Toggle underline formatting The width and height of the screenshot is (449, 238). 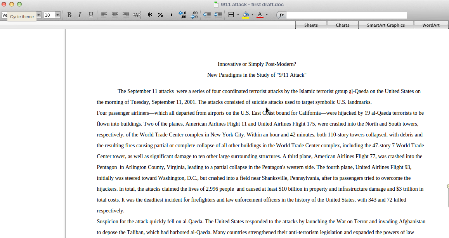(91, 15)
